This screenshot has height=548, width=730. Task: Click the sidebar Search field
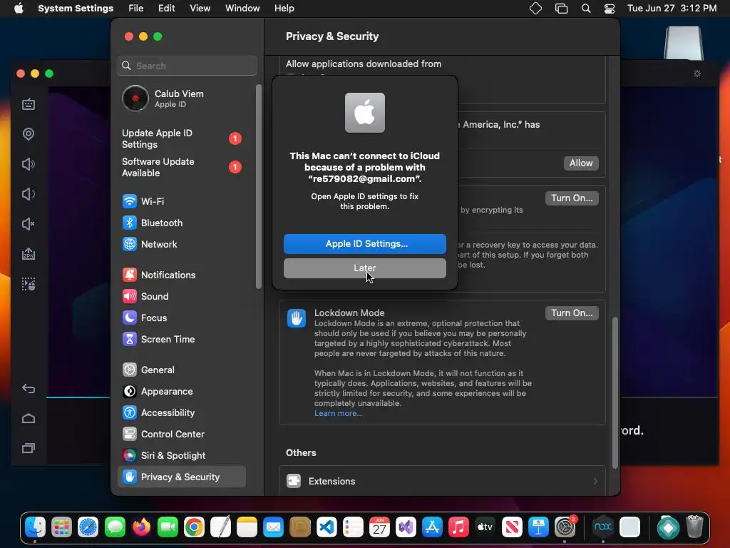pos(187,66)
